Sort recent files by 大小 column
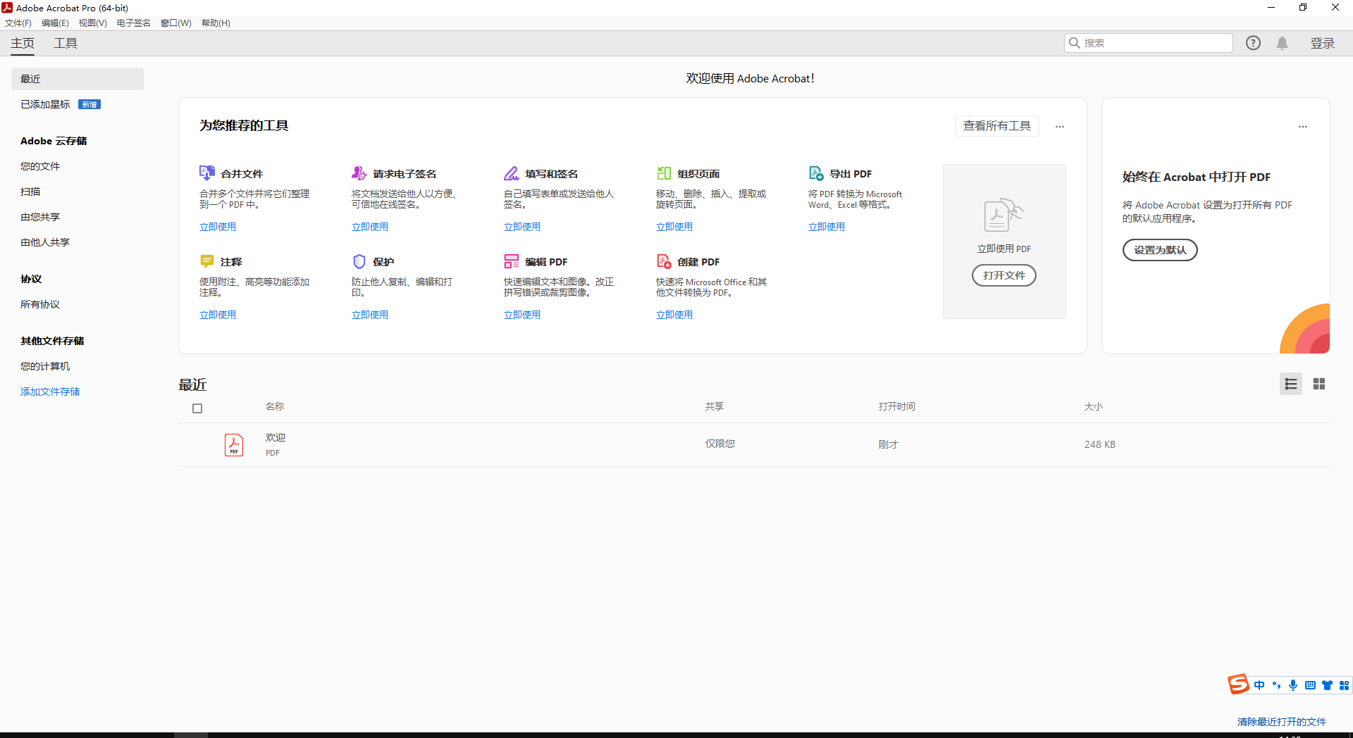Viewport: 1353px width, 738px height. [1094, 406]
